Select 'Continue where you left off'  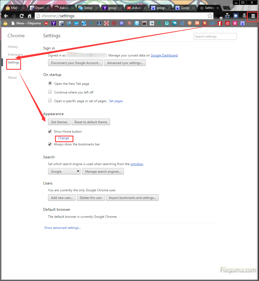(50, 92)
